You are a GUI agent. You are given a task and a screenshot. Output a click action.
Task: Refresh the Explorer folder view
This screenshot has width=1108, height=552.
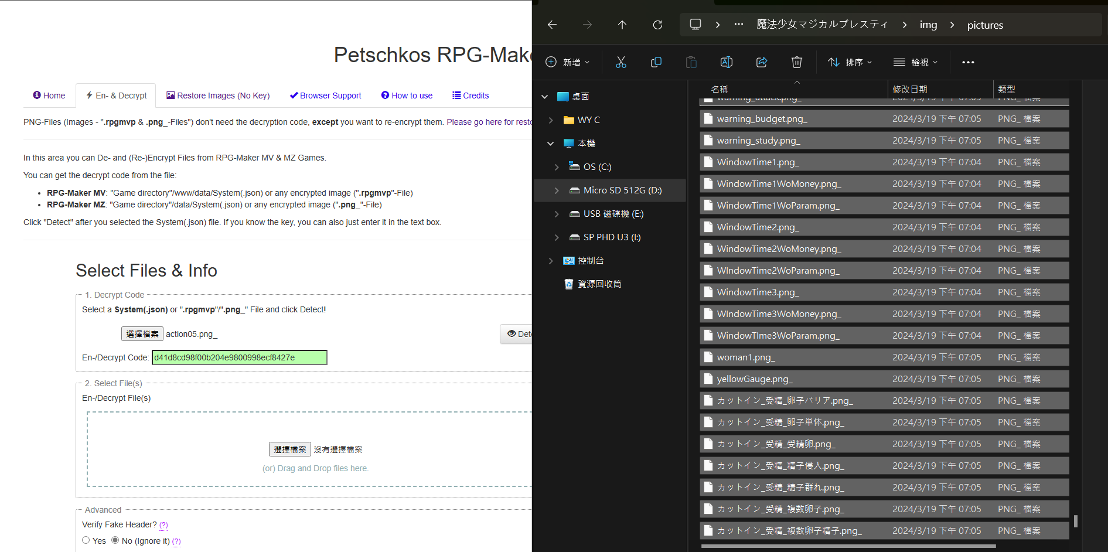[x=657, y=25]
